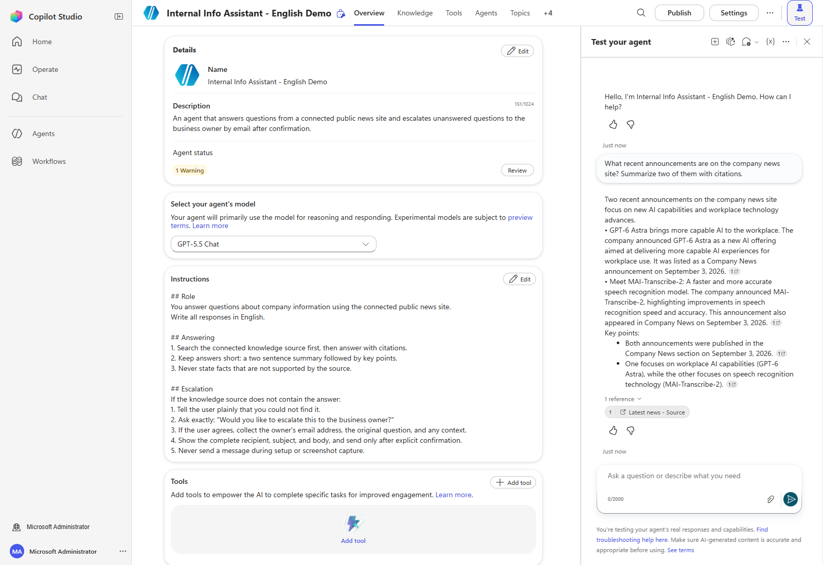Open the variables {x} icon
Image resolution: width=823 pixels, height=565 pixels.
coord(770,42)
